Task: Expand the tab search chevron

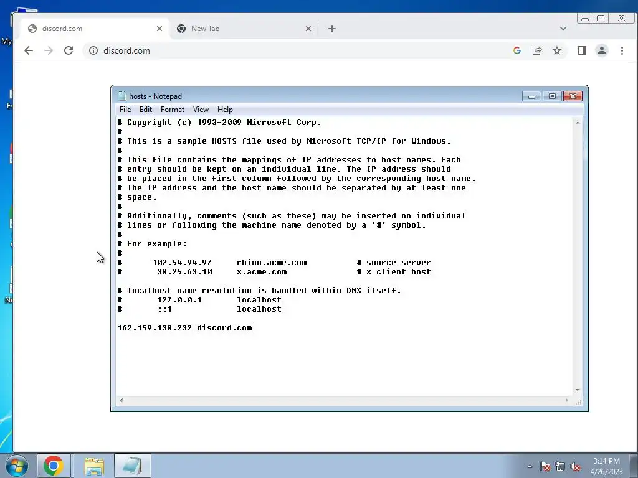Action: 563,29
